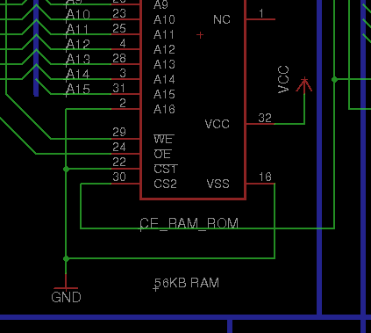This screenshot has width=371, height=333.
Task: Click pin number 4 on the chip
Action: (123, 43)
